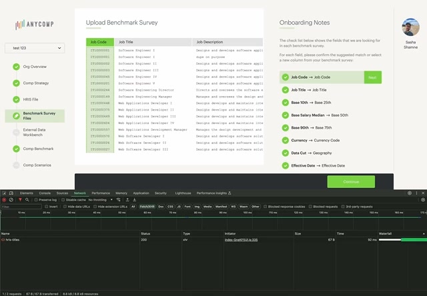The height and width of the screenshot is (296, 427).
Task: Check the Hide data URLs checkbox
Action: click(x=65, y=207)
